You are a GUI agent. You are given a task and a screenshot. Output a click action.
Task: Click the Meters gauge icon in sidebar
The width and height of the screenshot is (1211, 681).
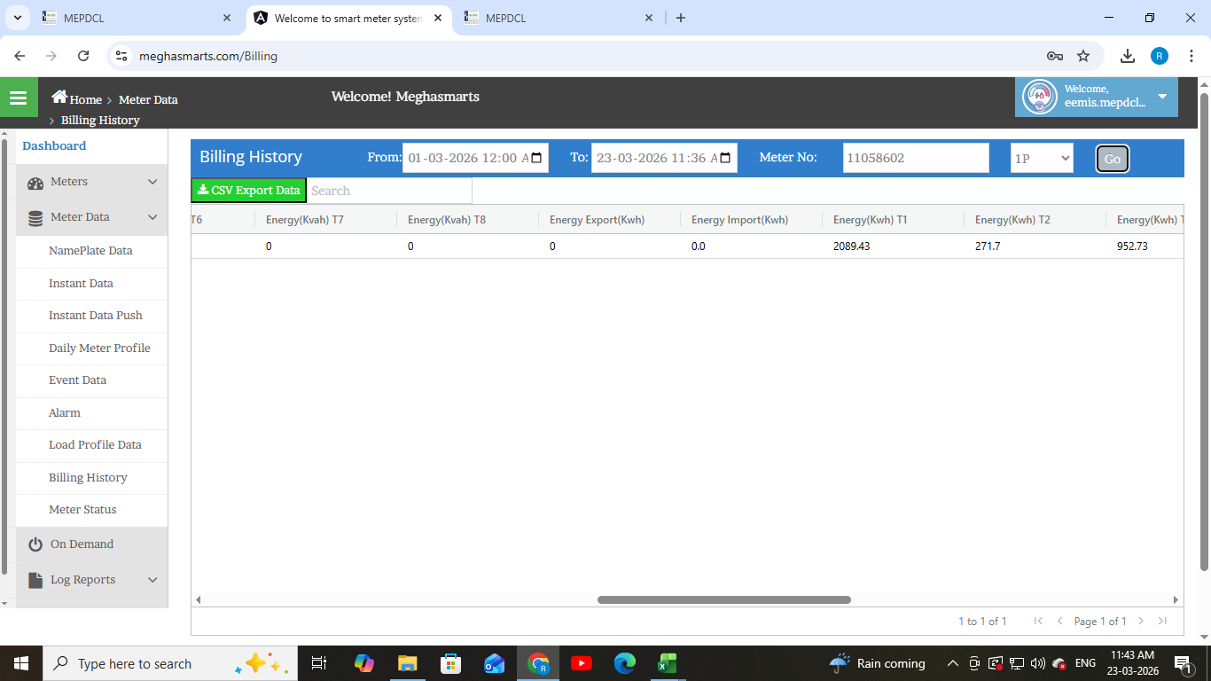pos(35,183)
